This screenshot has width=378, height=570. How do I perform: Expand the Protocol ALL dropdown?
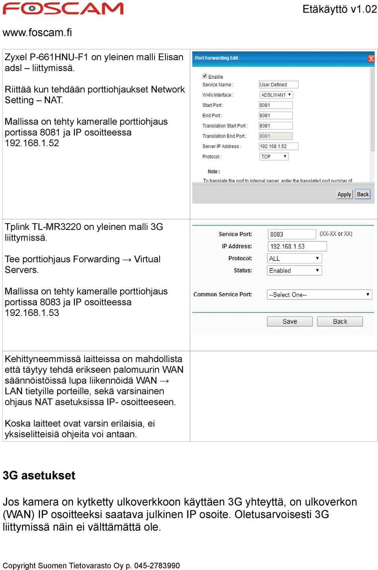(295, 258)
